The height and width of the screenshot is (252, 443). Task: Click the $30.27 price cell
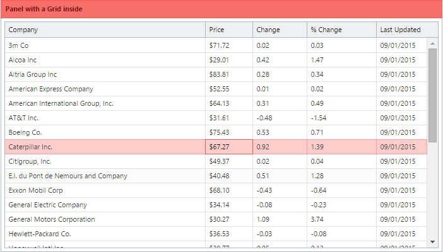(229, 219)
